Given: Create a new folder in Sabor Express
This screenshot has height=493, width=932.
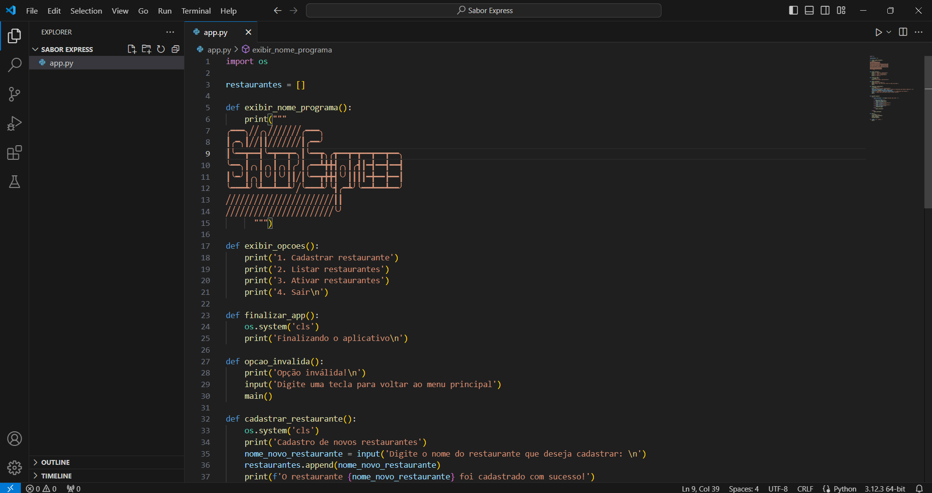Looking at the screenshot, I should (x=146, y=49).
